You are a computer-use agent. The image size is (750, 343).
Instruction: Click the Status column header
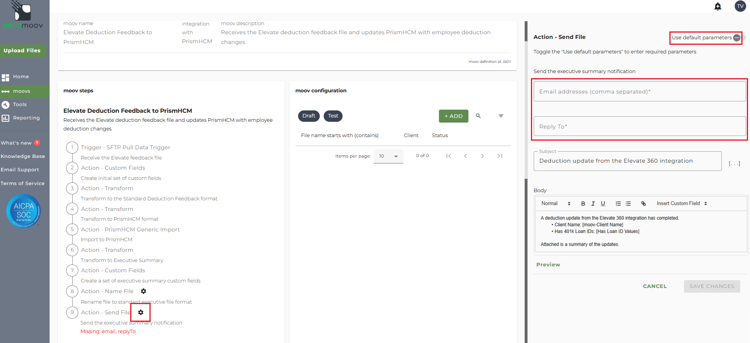coord(440,136)
